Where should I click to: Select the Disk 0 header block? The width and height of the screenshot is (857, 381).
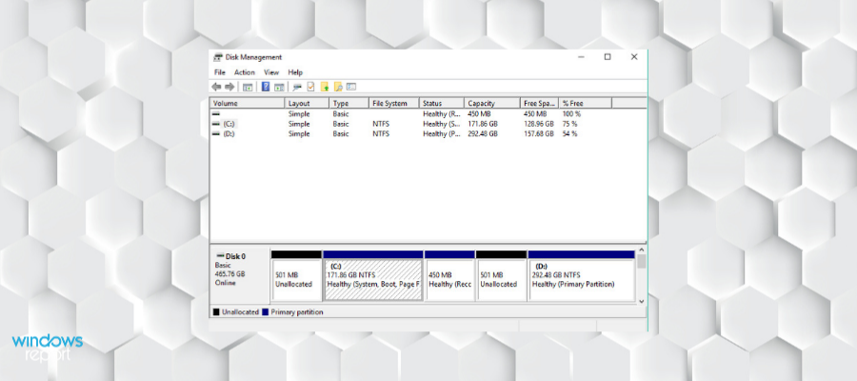pyautogui.click(x=240, y=275)
